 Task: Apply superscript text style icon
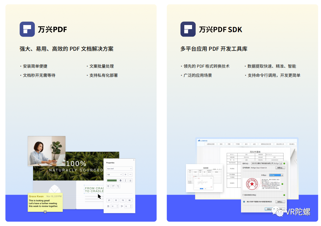(x=113, y=186)
